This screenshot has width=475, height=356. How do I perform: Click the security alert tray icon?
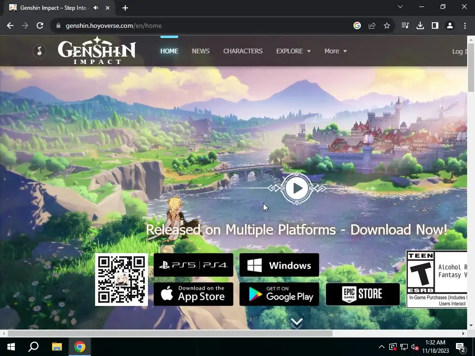pyautogui.click(x=392, y=347)
